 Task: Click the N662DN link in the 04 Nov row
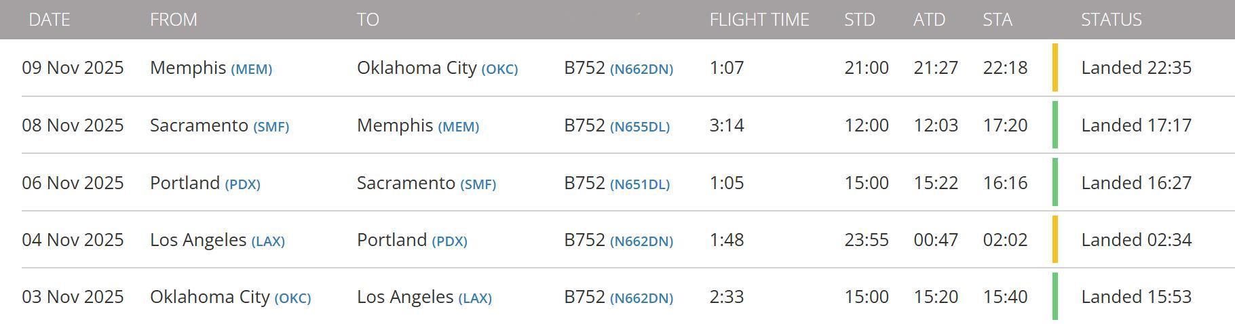641,241
